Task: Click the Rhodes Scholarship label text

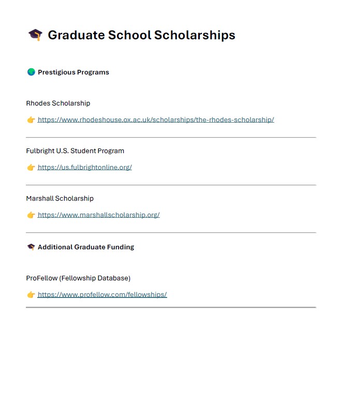Action: tap(58, 103)
